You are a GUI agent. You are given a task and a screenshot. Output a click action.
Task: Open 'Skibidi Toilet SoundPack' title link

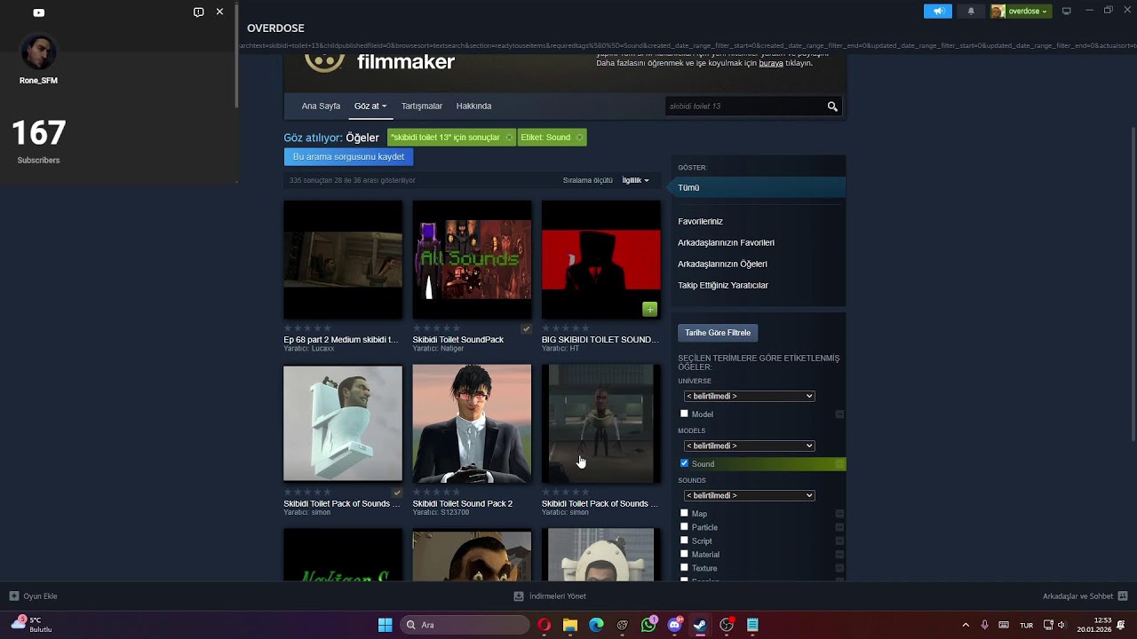(x=457, y=340)
